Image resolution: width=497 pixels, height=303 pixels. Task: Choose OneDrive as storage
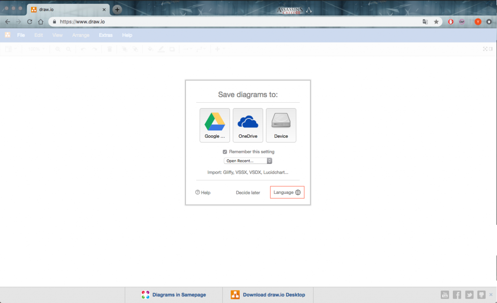[x=248, y=125]
